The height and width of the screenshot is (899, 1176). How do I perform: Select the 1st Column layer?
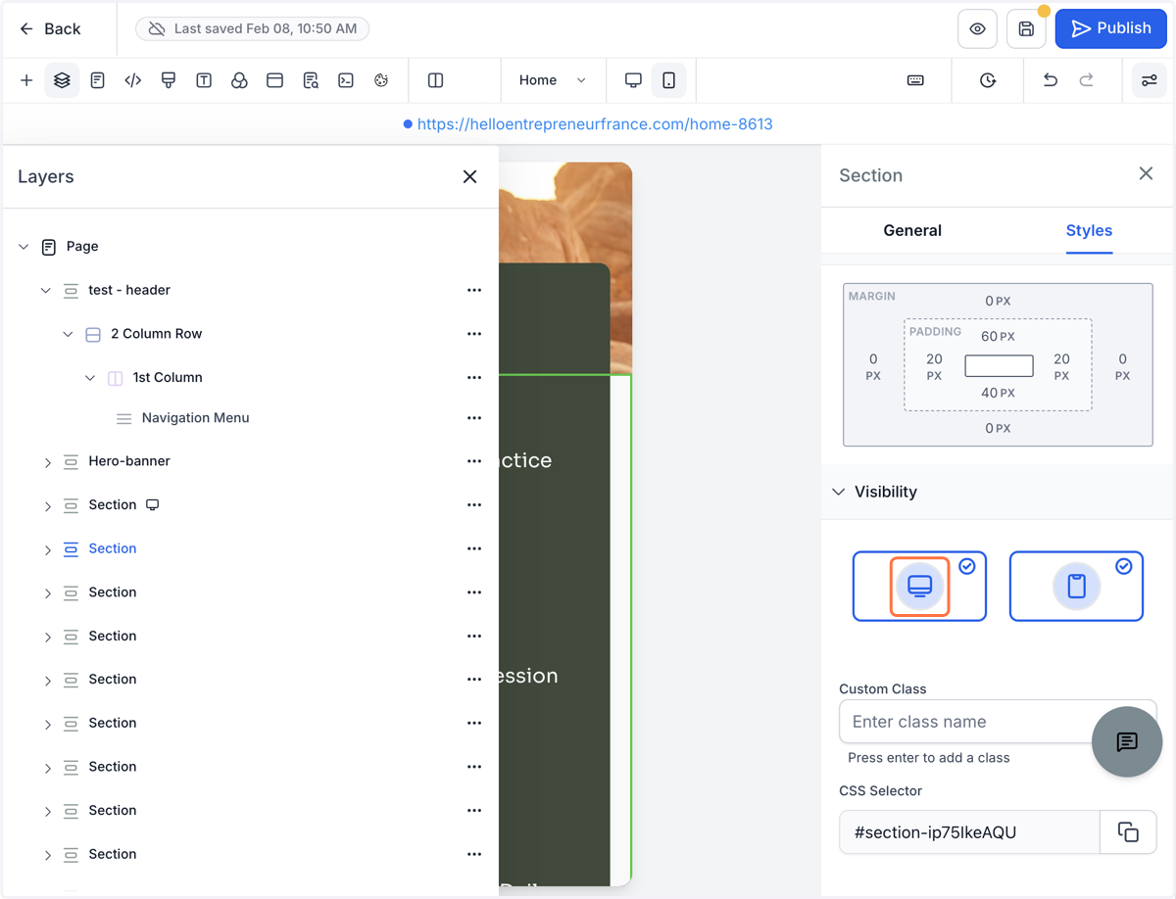click(168, 377)
